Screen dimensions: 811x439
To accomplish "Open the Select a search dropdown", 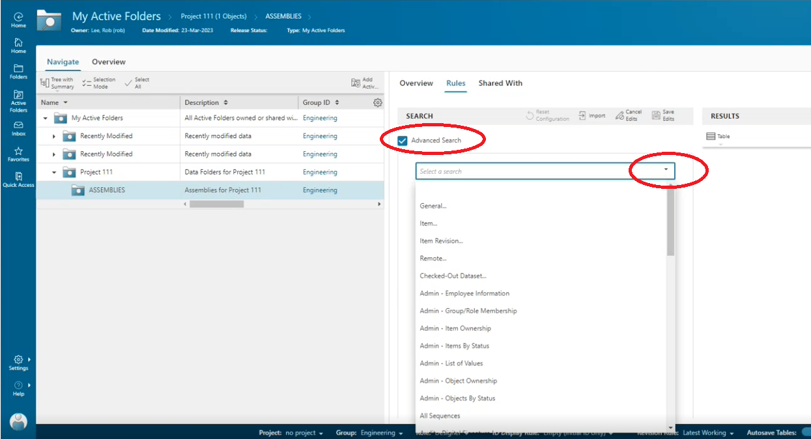I will point(666,170).
